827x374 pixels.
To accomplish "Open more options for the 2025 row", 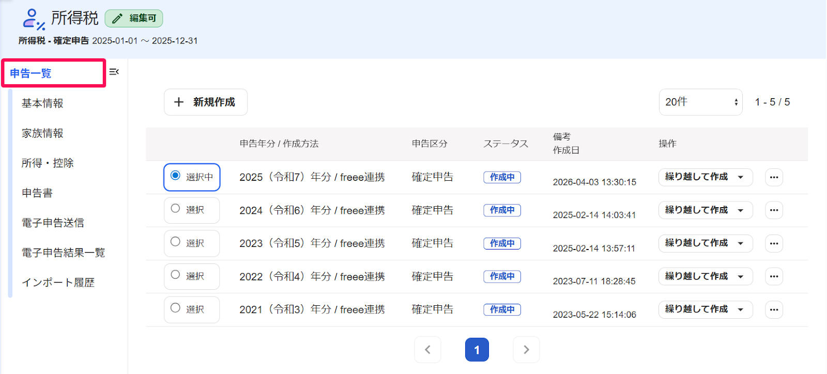I will pyautogui.click(x=774, y=177).
